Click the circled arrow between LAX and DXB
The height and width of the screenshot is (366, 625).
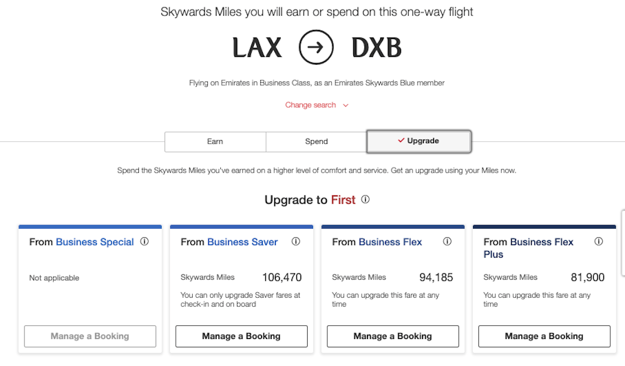tap(316, 47)
